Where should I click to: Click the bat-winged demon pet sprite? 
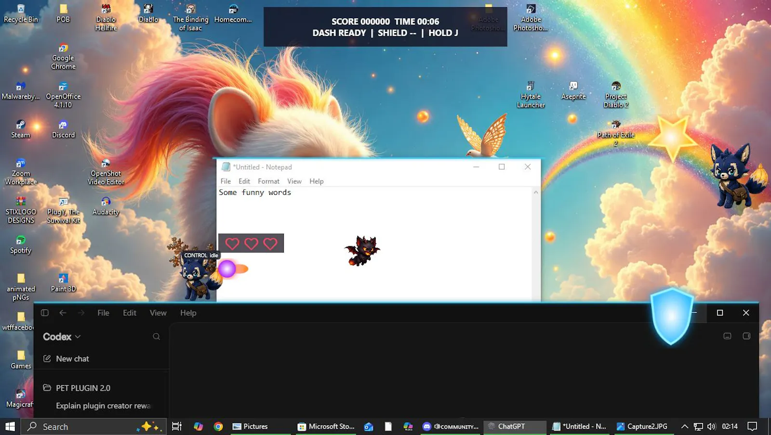pyautogui.click(x=362, y=250)
